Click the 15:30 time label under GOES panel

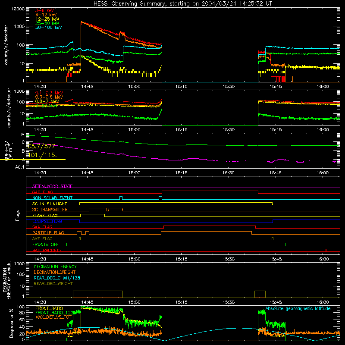click(x=229, y=173)
